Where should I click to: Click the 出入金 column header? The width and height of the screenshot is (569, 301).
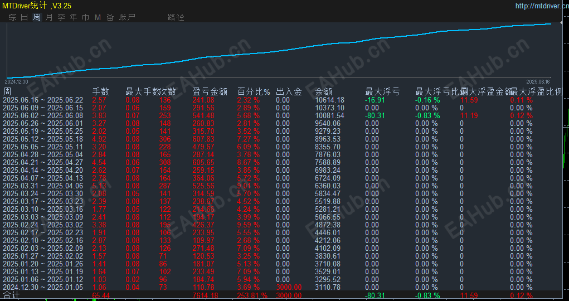[x=289, y=91]
